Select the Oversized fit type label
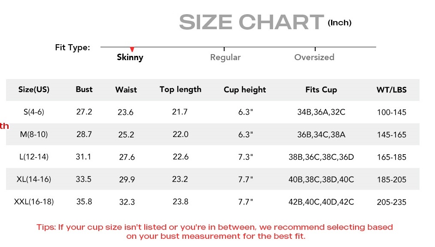This screenshot has width=435, height=247. [x=314, y=57]
